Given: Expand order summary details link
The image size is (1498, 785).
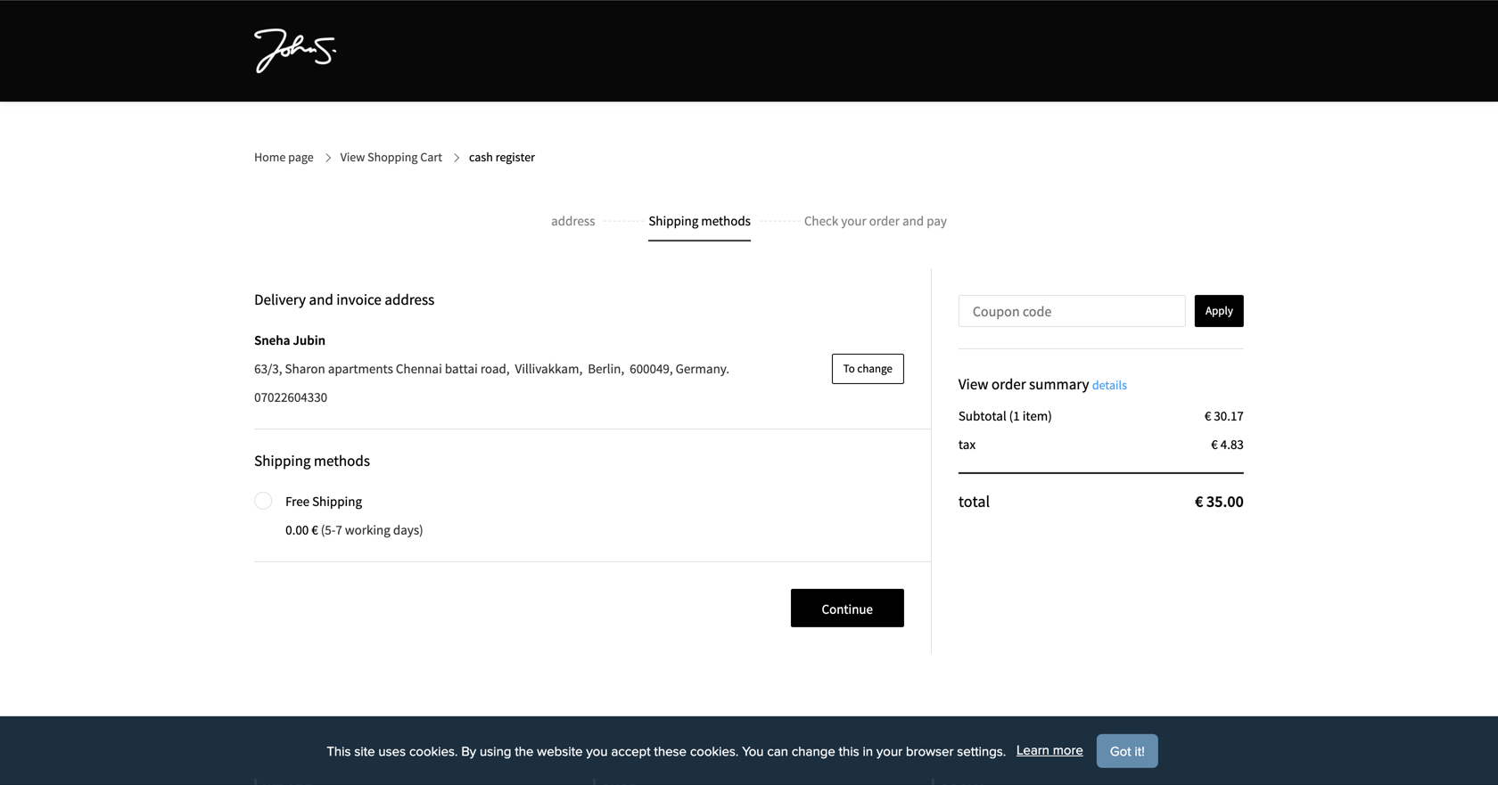Looking at the screenshot, I should (1109, 385).
